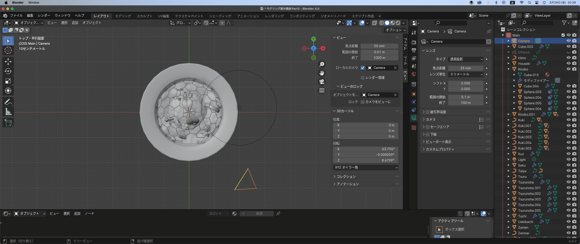The width and height of the screenshot is (580, 244).
Task: Switch to solid viewport shading
Action: [387, 23]
